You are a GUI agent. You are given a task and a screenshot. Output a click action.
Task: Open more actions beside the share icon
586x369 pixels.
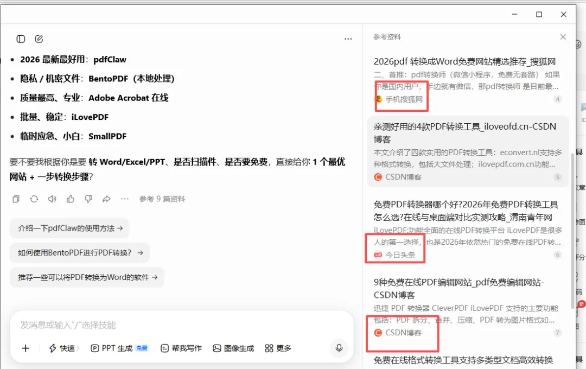click(124, 199)
